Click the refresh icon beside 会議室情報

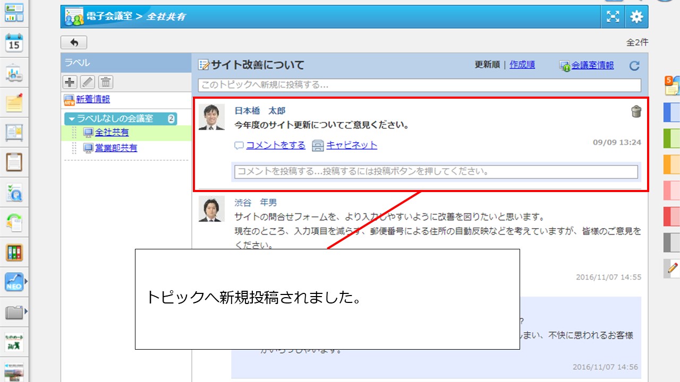pyautogui.click(x=634, y=66)
